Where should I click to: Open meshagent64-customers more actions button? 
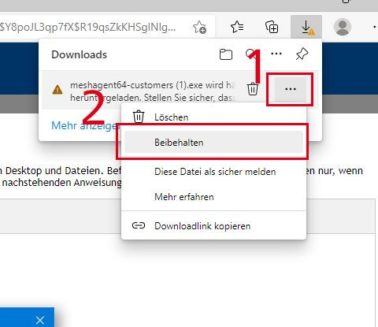point(291,89)
